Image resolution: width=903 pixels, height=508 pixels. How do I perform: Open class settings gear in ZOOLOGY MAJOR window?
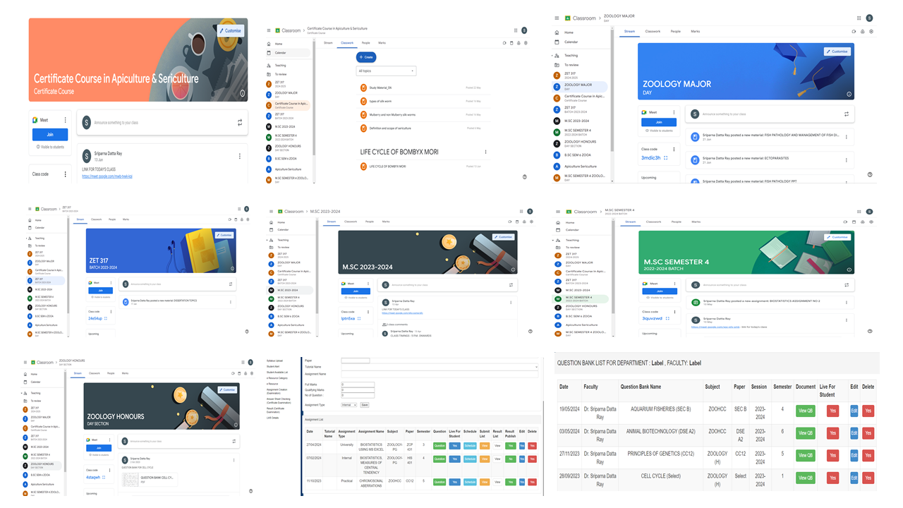click(871, 31)
